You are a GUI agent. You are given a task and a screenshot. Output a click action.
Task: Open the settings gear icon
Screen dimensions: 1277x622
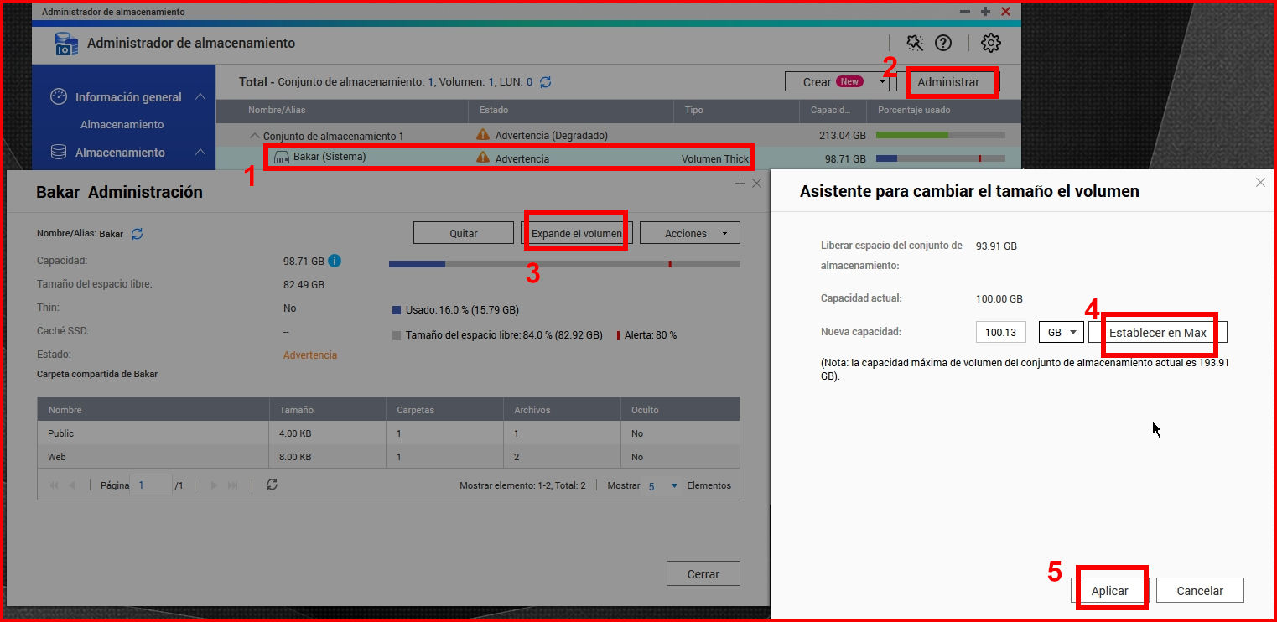click(990, 43)
